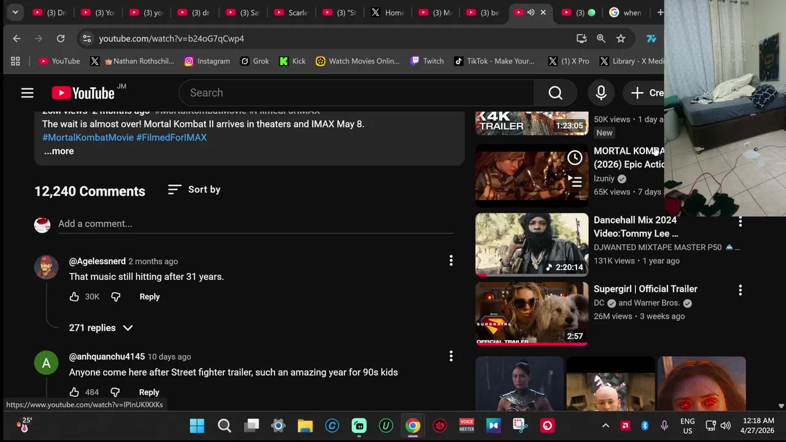Image resolution: width=786 pixels, height=442 pixels.
Task: Reload the page with the refresh icon
Action: (x=60, y=38)
